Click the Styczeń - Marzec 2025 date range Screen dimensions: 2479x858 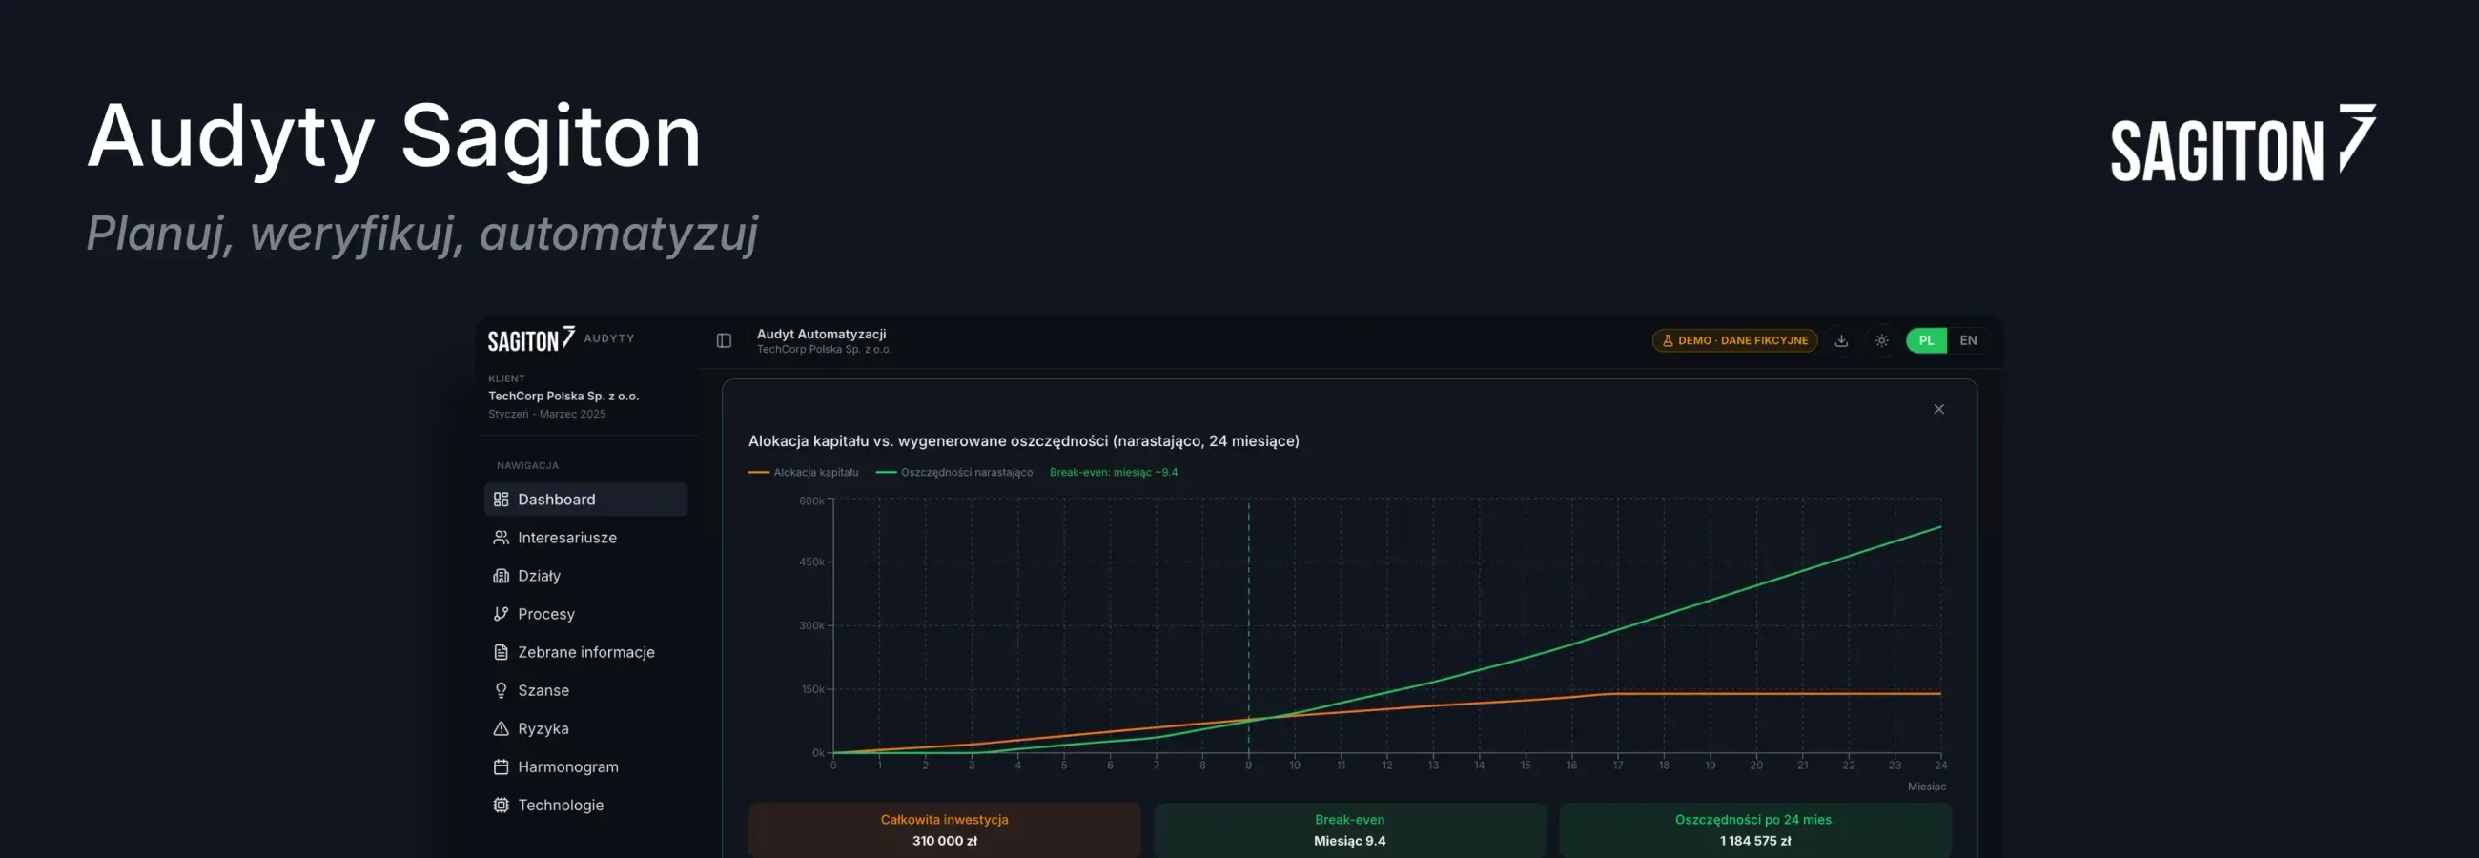[546, 414]
